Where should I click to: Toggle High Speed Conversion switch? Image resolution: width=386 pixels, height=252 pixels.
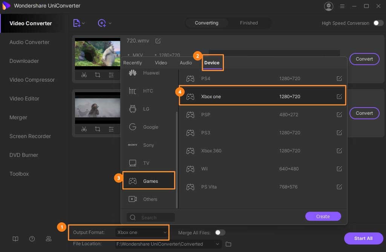pyautogui.click(x=378, y=23)
